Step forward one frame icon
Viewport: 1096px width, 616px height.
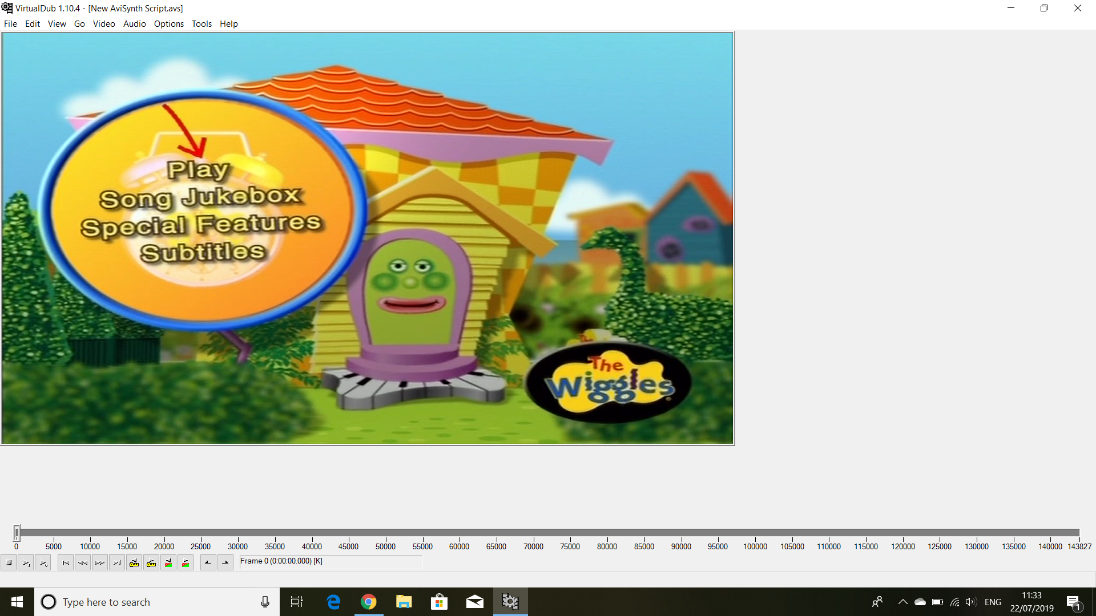(x=100, y=563)
